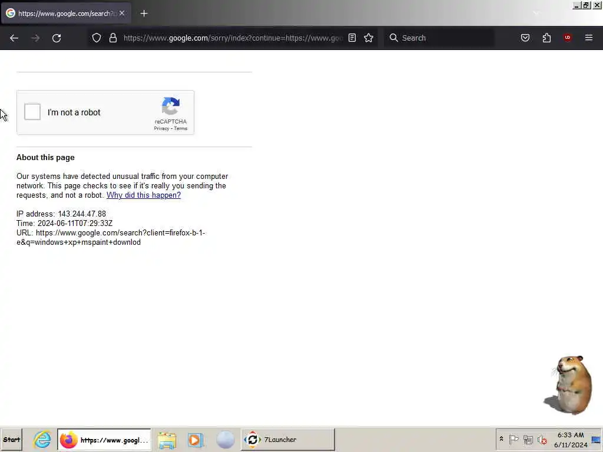View site security padlock info
Screen dimensions: 603x452
point(112,38)
